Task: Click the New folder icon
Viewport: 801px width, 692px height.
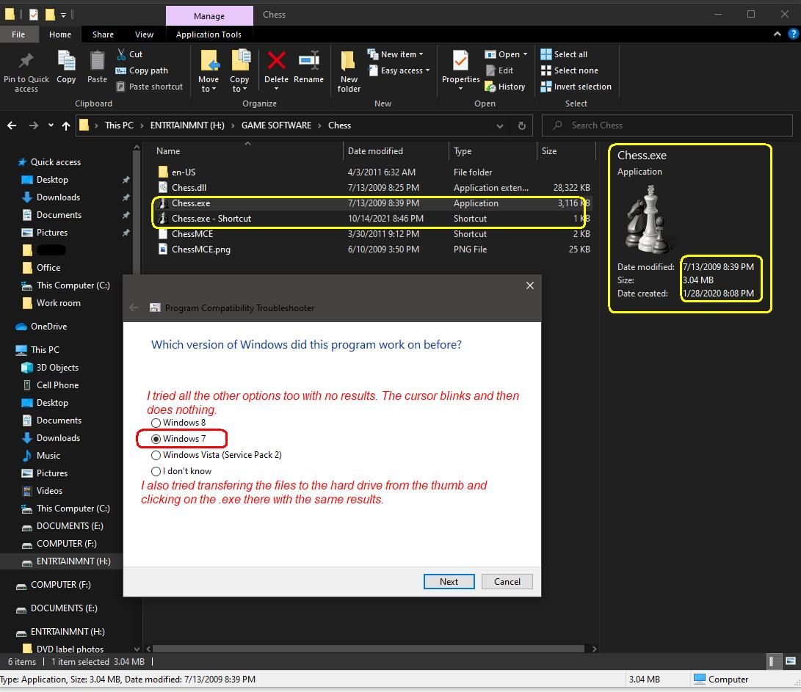Action: pyautogui.click(x=349, y=61)
